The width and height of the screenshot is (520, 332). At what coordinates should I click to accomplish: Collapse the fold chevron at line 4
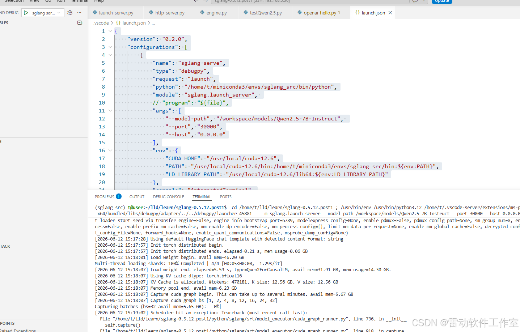tap(110, 55)
